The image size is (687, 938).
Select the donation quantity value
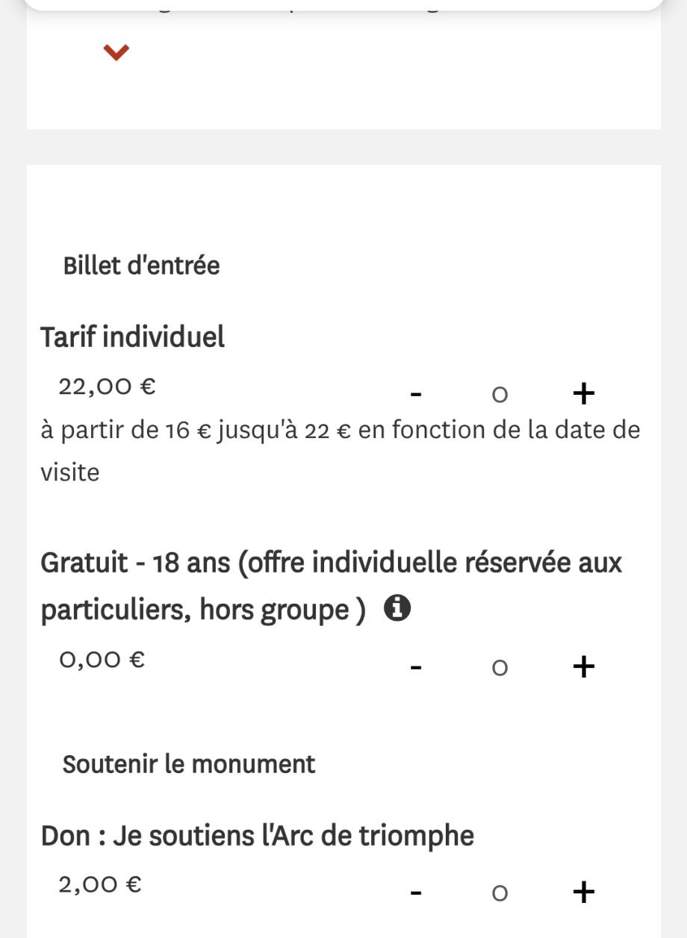(500, 892)
